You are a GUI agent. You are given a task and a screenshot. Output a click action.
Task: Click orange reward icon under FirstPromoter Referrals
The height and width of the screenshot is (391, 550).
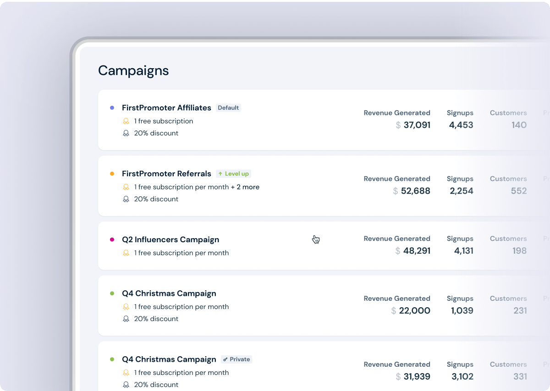click(x=126, y=187)
